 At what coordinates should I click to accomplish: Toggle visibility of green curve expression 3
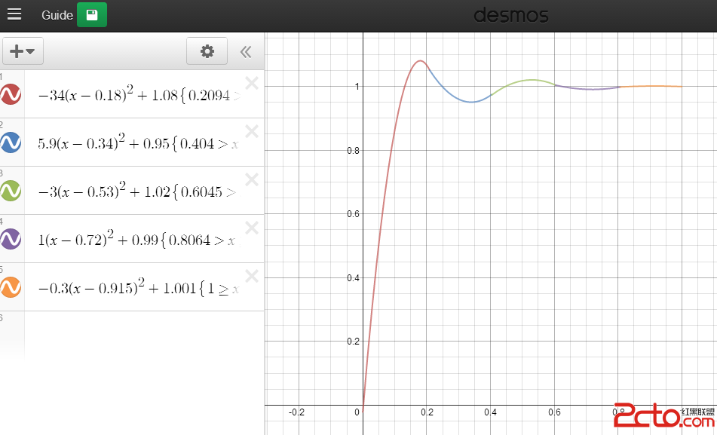pos(11,191)
